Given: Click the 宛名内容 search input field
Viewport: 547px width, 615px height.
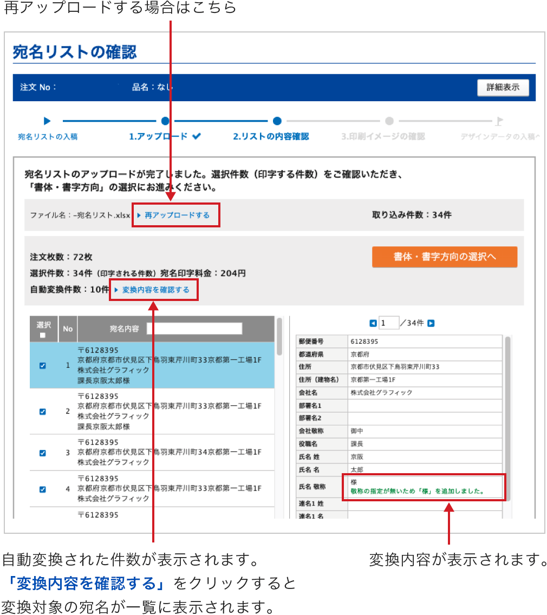Looking at the screenshot, I should click(194, 329).
